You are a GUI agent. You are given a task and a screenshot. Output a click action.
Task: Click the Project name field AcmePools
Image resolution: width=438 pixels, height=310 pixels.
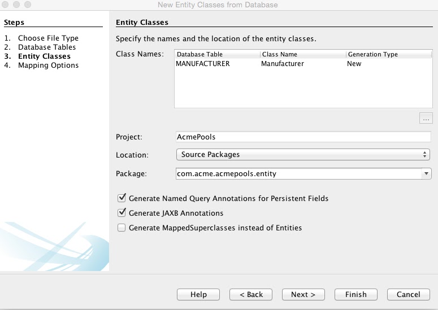click(303, 137)
